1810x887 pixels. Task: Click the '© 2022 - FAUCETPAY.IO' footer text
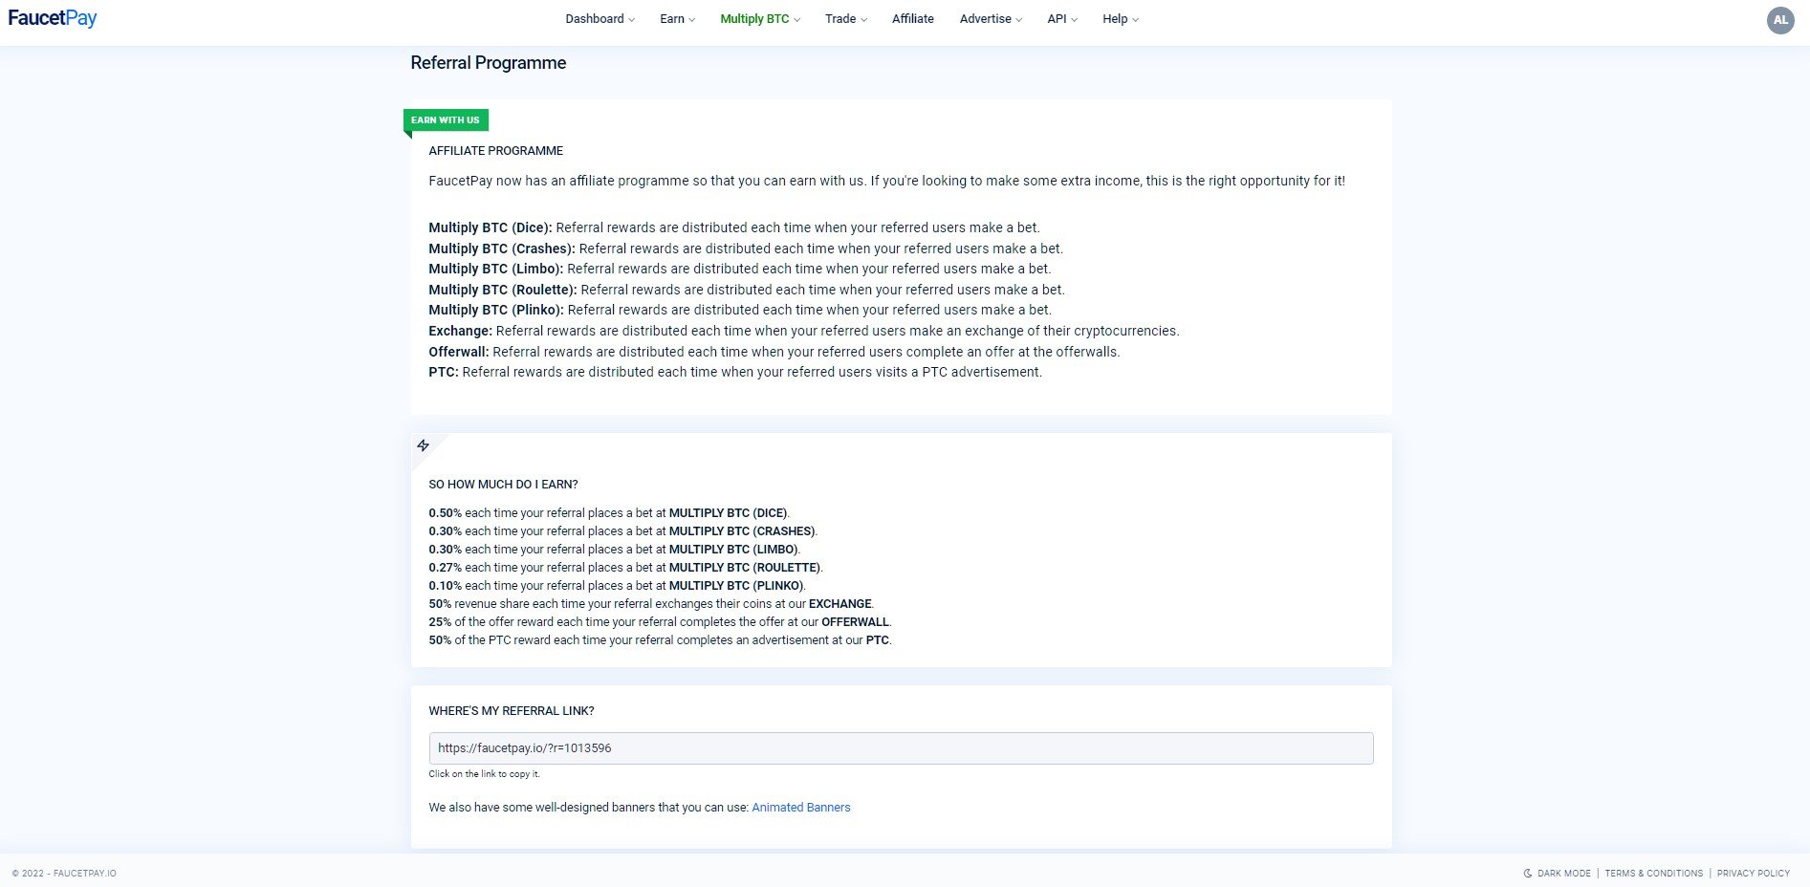click(x=64, y=874)
